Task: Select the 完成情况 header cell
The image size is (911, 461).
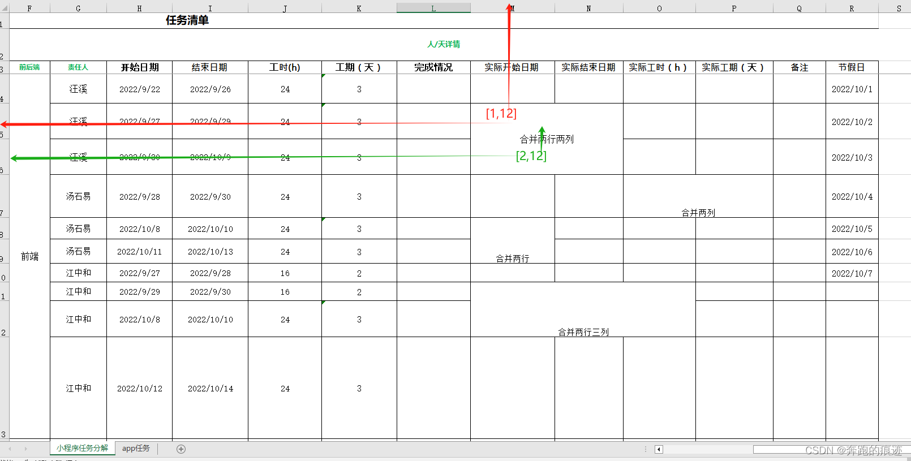Action: (x=433, y=67)
